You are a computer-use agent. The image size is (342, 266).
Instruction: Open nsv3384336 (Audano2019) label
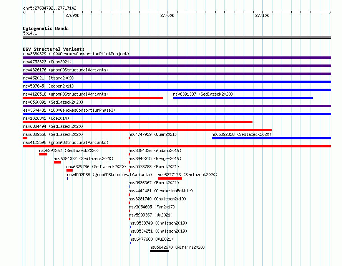point(155,150)
